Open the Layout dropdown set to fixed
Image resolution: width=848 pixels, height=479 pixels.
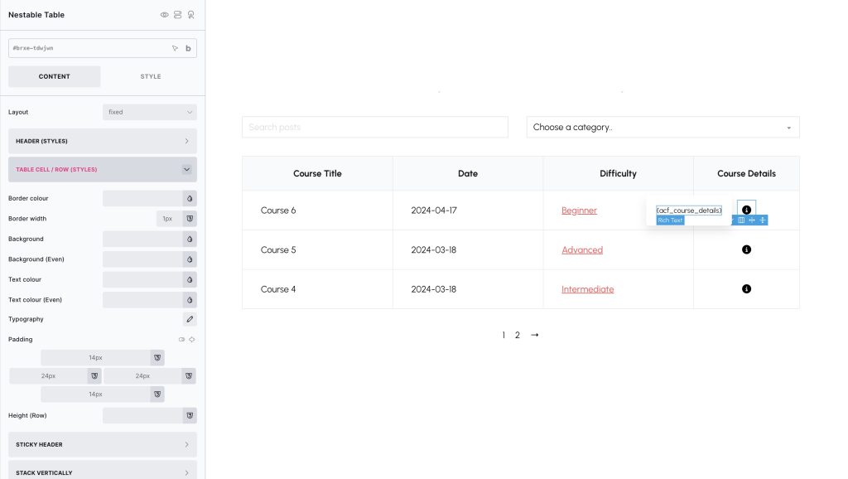tap(149, 112)
